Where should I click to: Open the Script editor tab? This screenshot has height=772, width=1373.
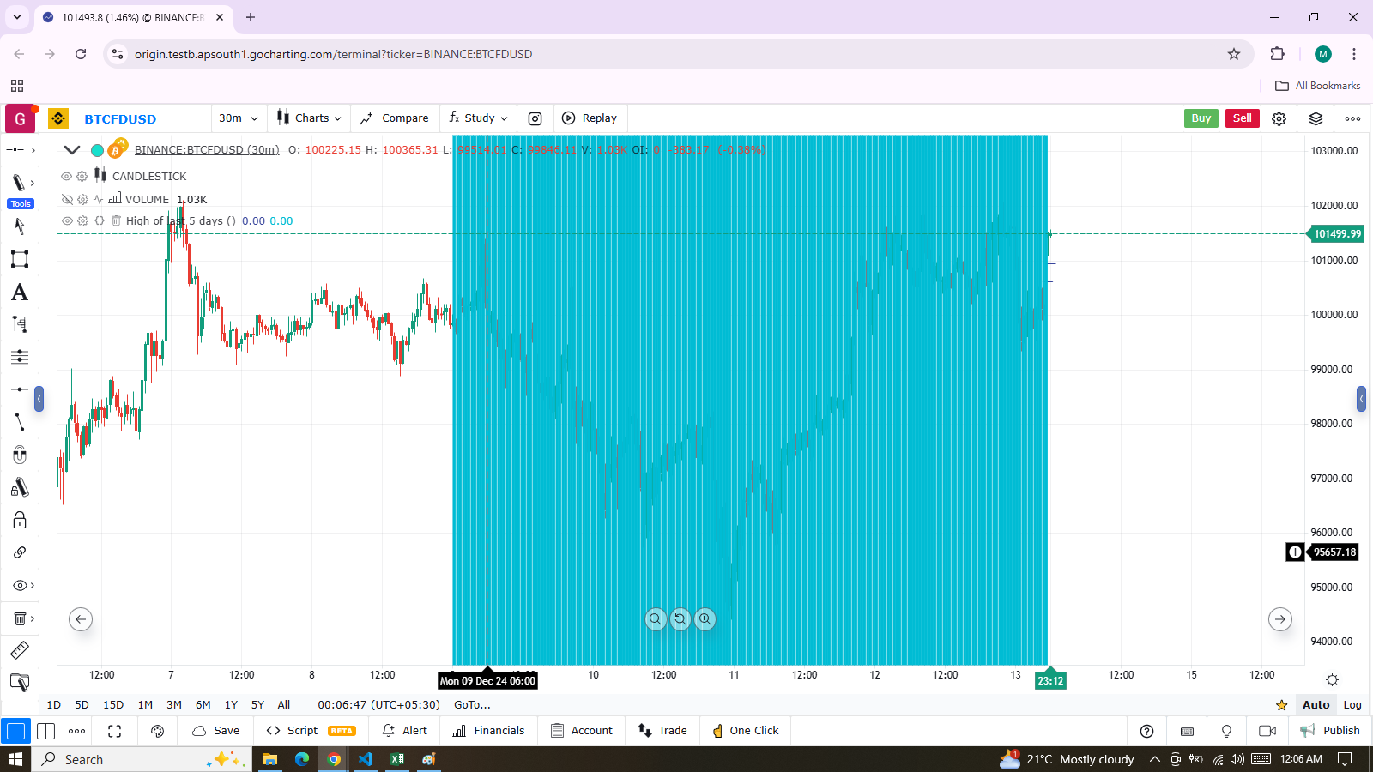click(302, 731)
